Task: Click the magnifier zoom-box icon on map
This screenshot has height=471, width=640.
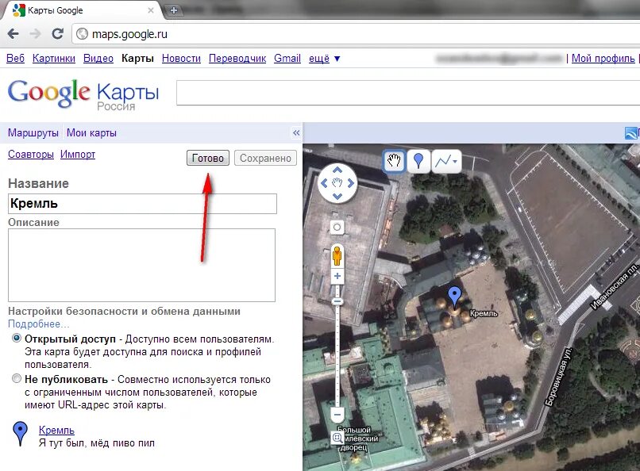Action: click(337, 438)
